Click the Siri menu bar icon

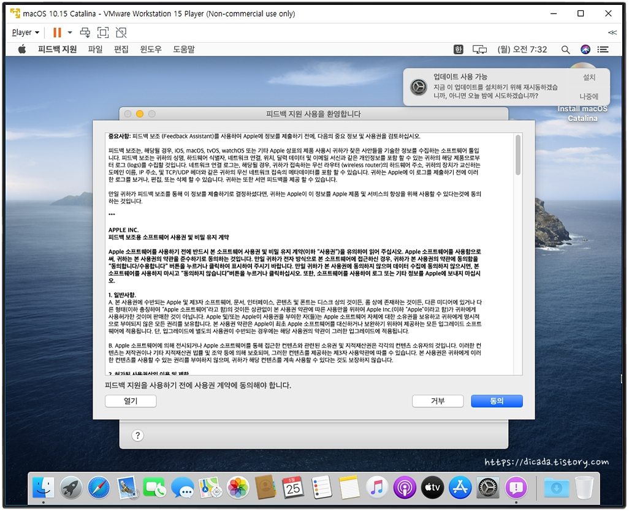pyautogui.click(x=585, y=49)
